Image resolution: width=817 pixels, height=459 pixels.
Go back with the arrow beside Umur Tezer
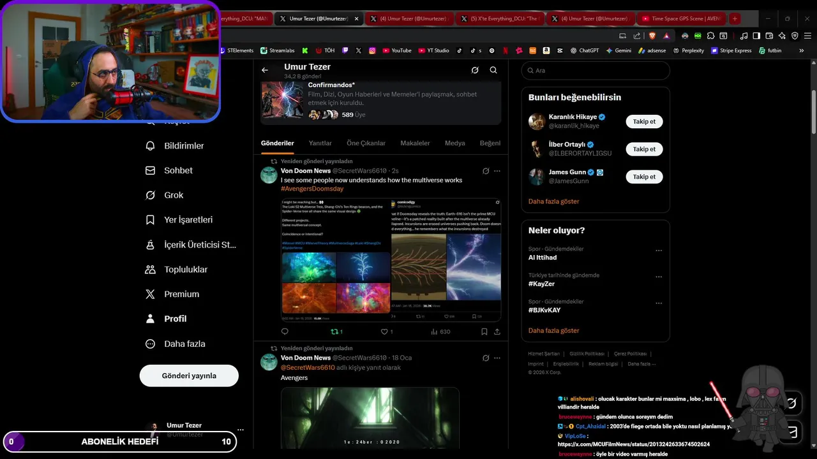coord(265,70)
